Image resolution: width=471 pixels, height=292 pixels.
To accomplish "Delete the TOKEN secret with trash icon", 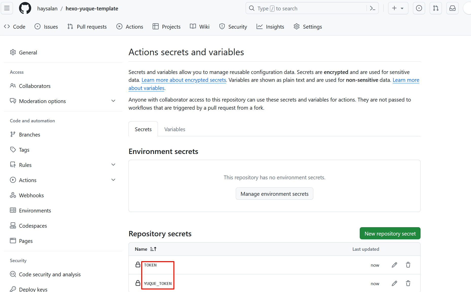I will [x=408, y=265].
